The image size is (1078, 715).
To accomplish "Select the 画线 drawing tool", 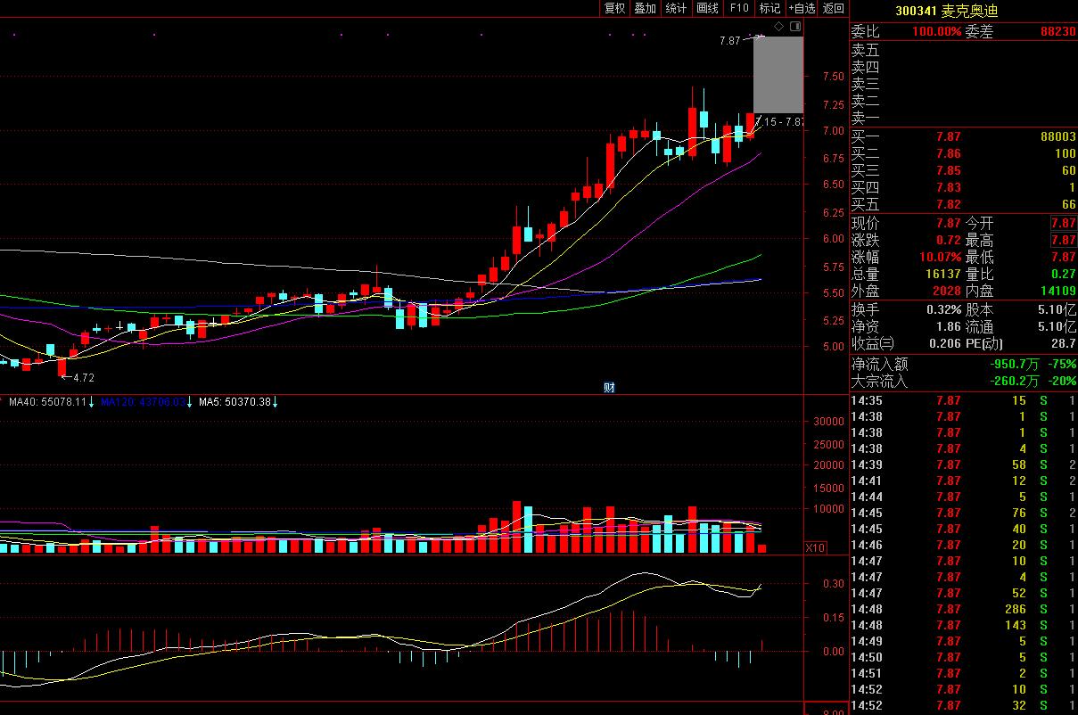I will [x=707, y=8].
